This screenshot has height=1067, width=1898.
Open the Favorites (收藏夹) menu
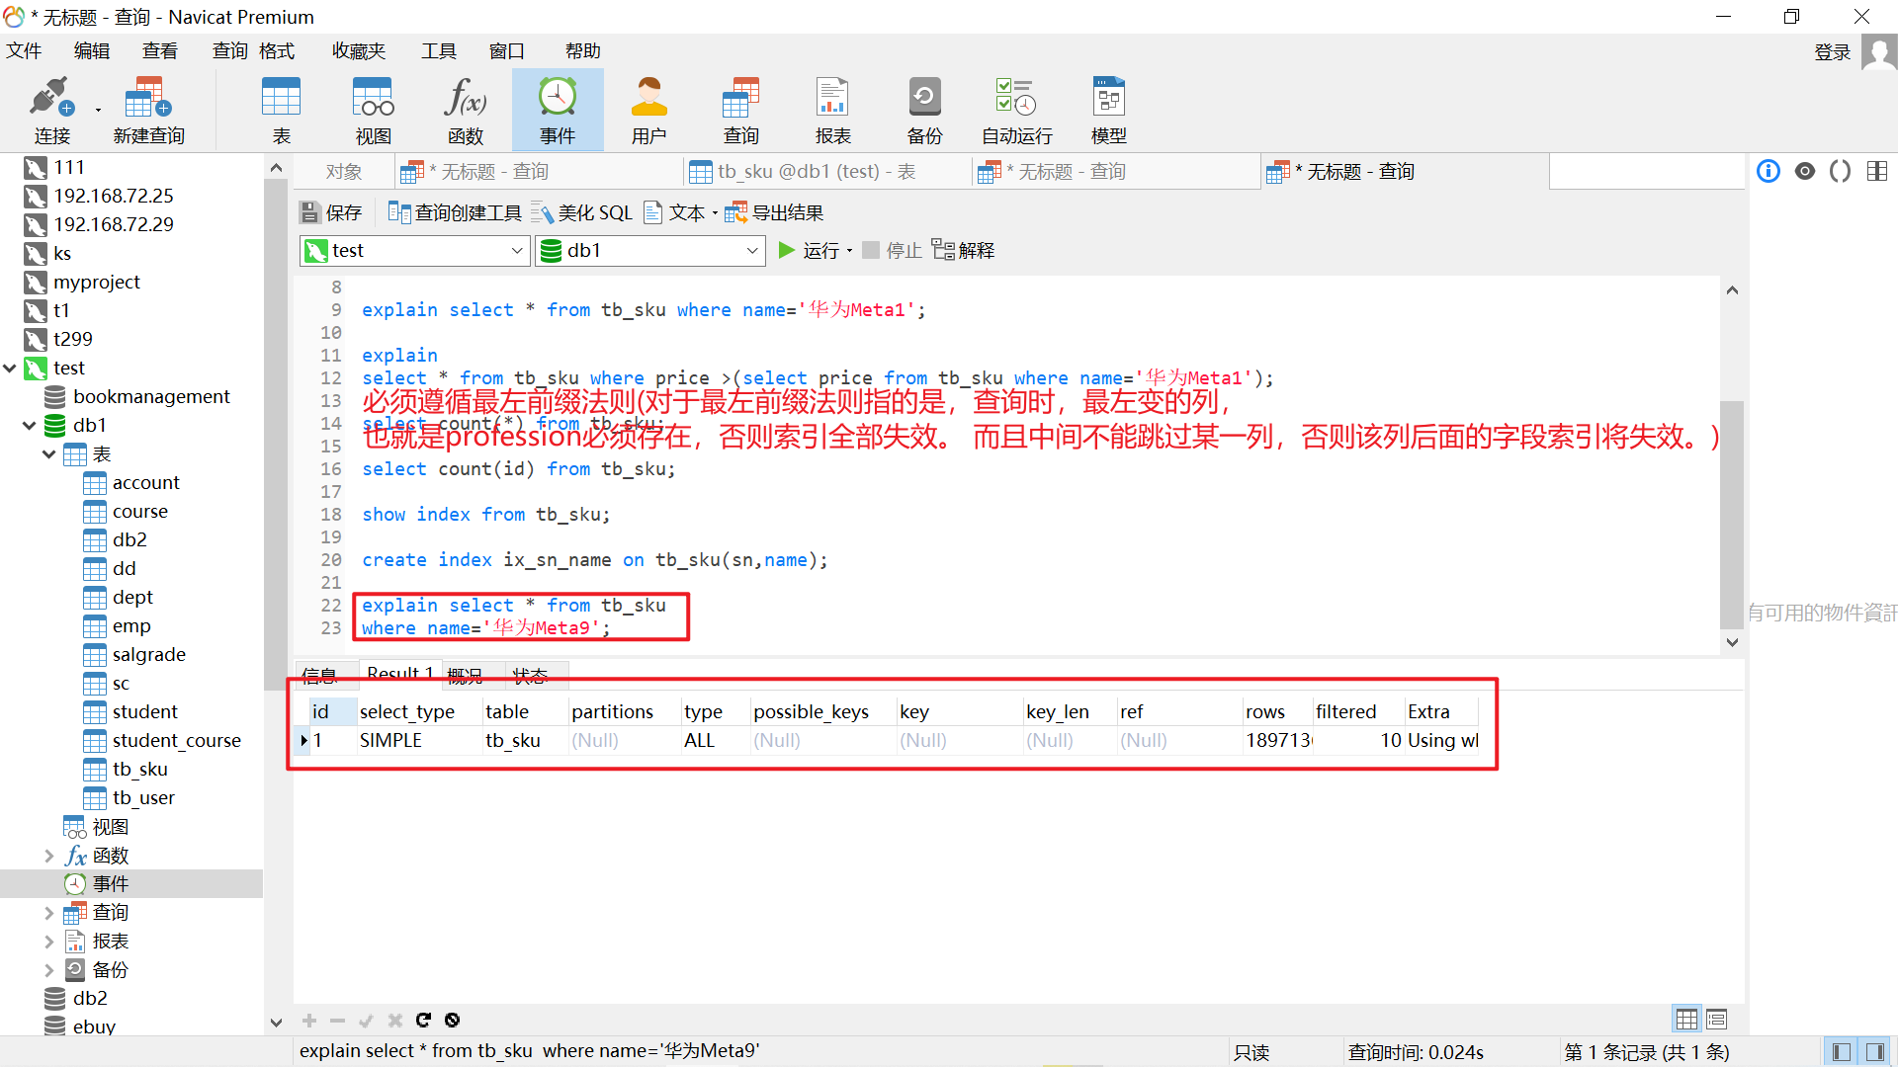(358, 50)
